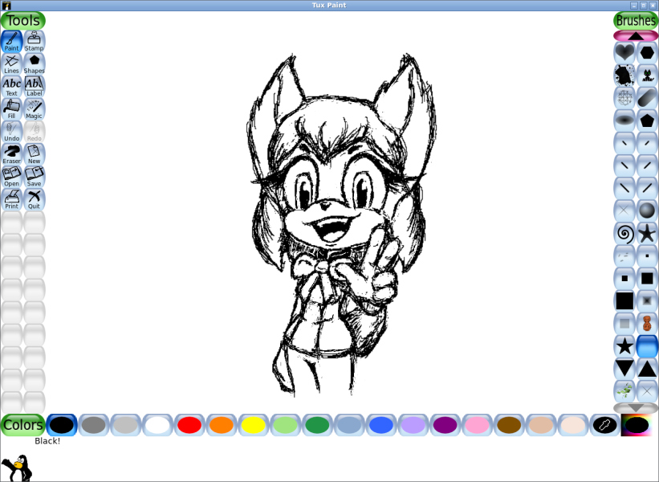This screenshot has height=482, width=659.
Task: Choose the light green color
Action: tap(286, 425)
